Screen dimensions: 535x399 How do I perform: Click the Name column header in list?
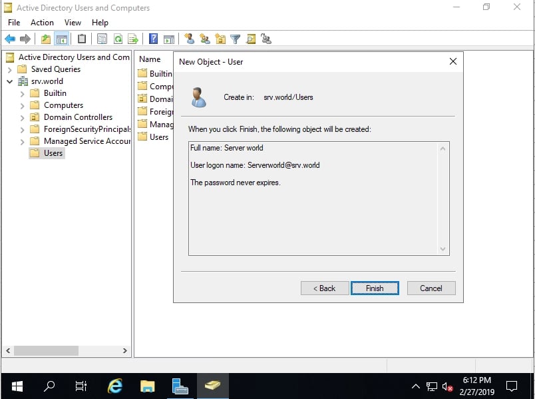tap(150, 59)
